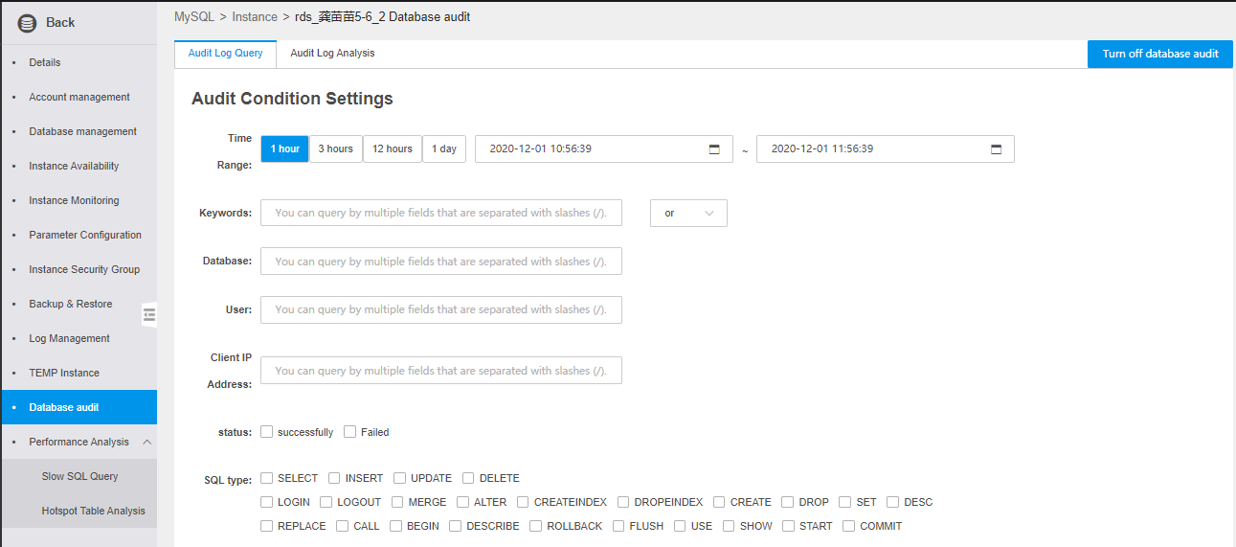
Task: Check the ROLLBACK SQL type option
Action: coord(536,526)
